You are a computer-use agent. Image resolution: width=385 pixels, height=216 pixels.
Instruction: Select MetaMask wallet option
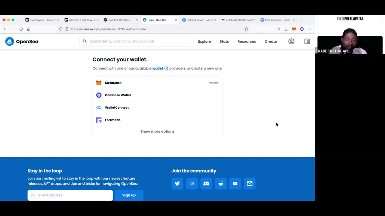tap(157, 82)
